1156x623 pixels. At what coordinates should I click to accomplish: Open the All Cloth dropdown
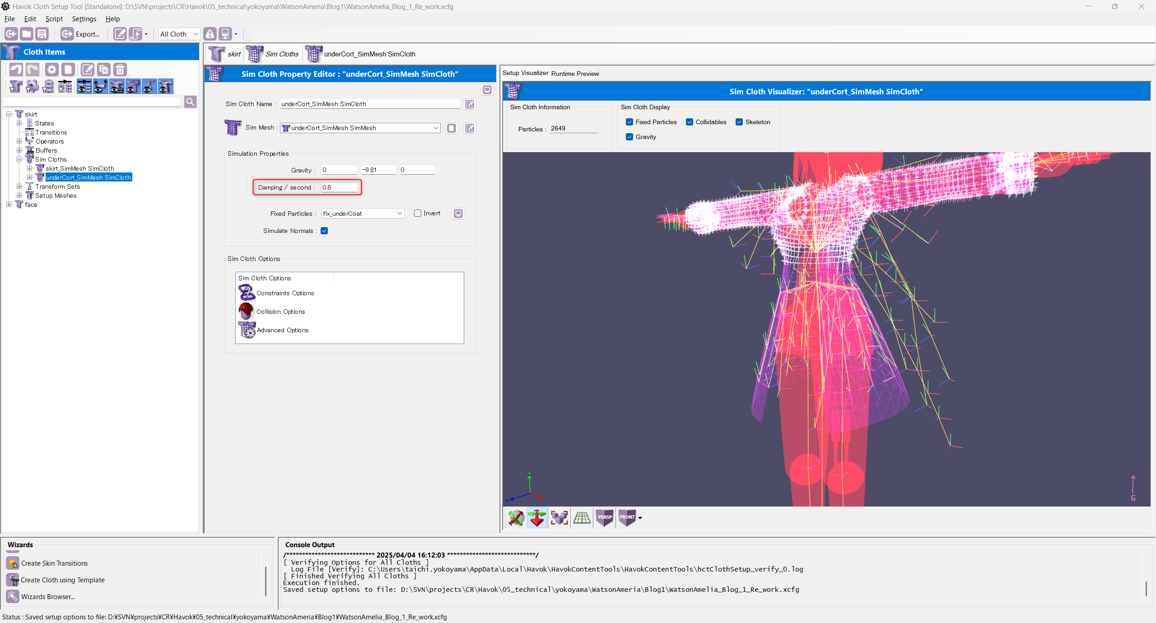179,34
